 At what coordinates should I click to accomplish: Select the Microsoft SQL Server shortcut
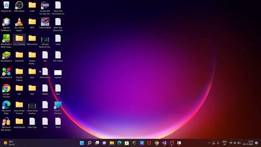pyautogui.click(x=7, y=124)
